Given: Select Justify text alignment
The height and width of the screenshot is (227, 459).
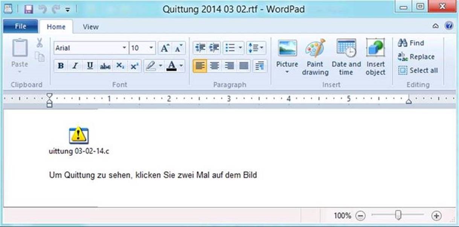Looking at the screenshot, I should 244,66.
